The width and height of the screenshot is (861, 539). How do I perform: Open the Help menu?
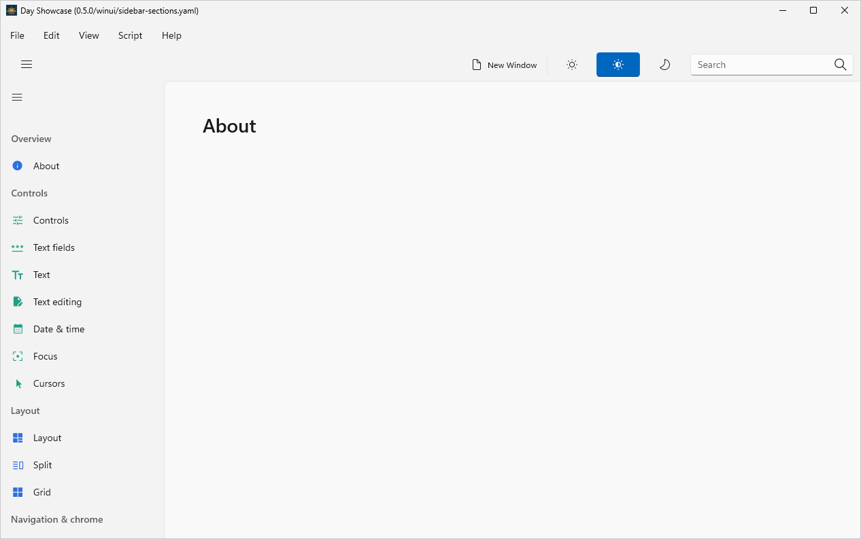tap(171, 35)
